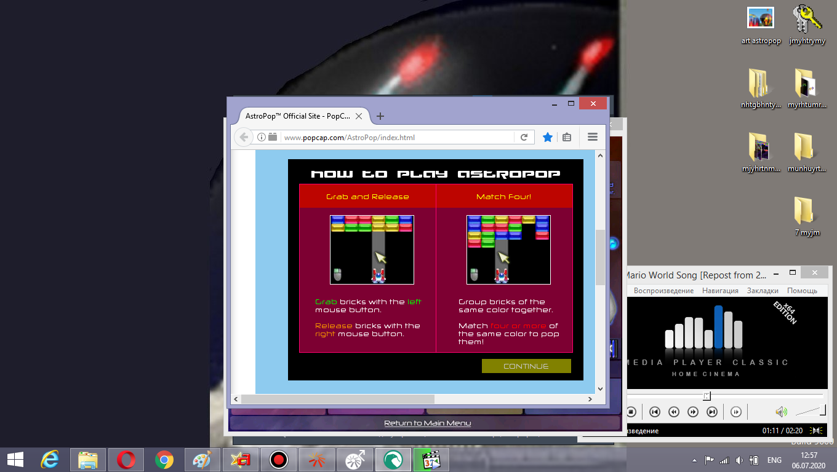Image resolution: width=837 pixels, height=472 pixels.
Task: Reload the AstroPop page
Action: pos(524,137)
